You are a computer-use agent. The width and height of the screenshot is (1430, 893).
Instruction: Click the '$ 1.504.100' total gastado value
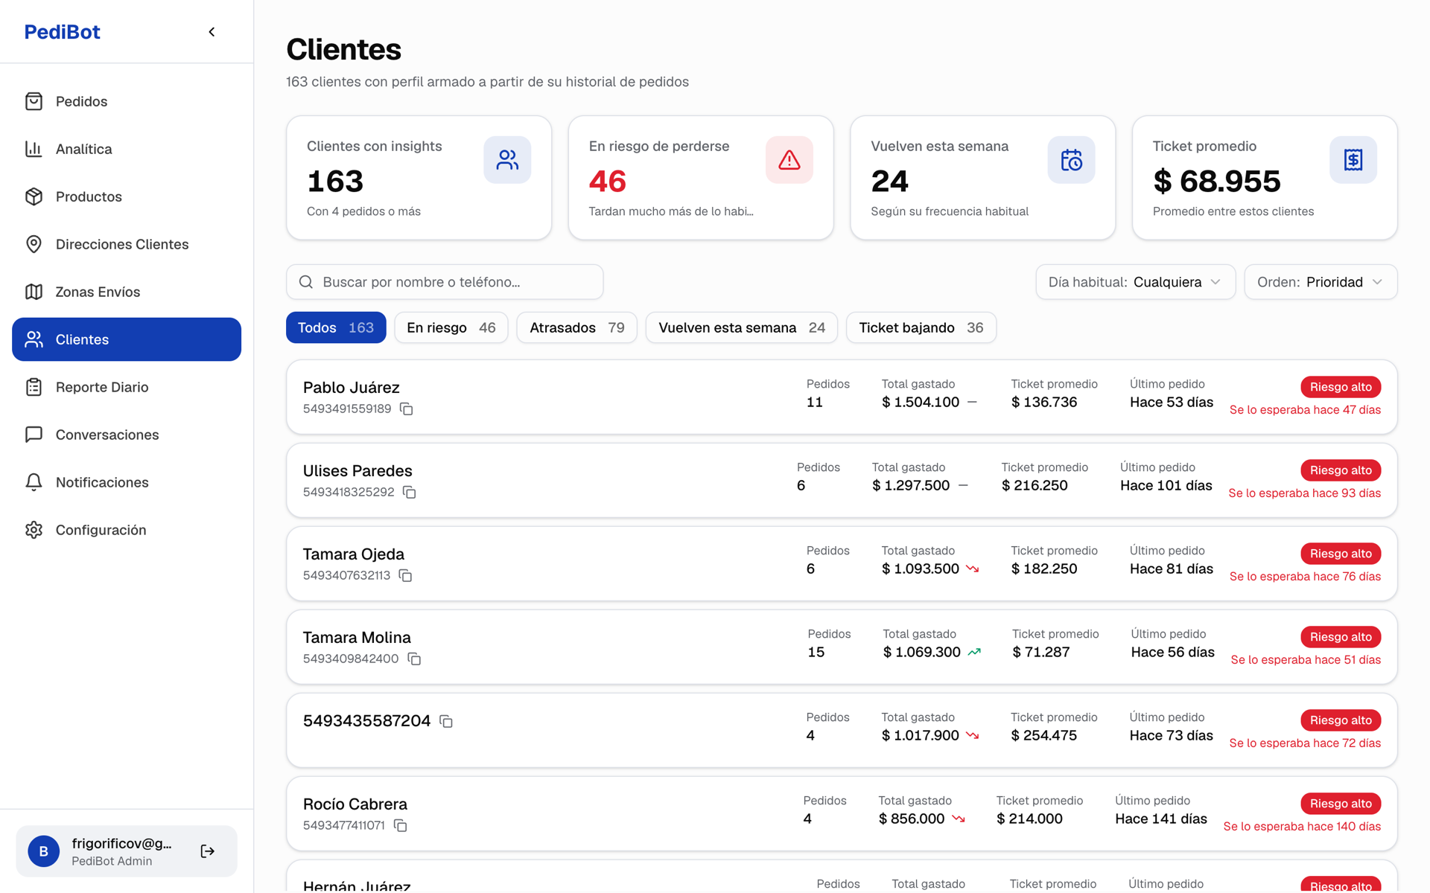[921, 402]
